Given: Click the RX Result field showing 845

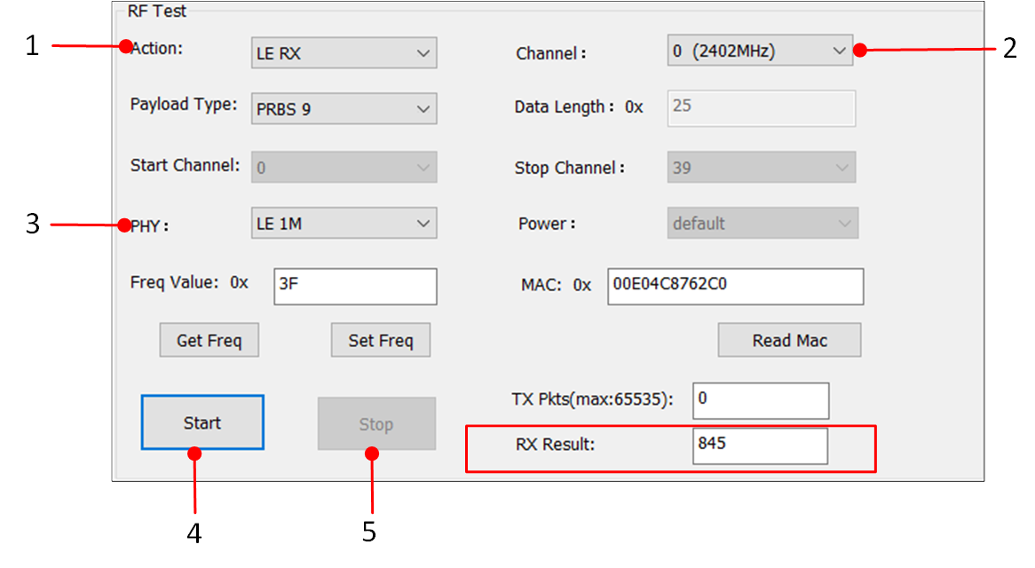Looking at the screenshot, I should click(760, 445).
